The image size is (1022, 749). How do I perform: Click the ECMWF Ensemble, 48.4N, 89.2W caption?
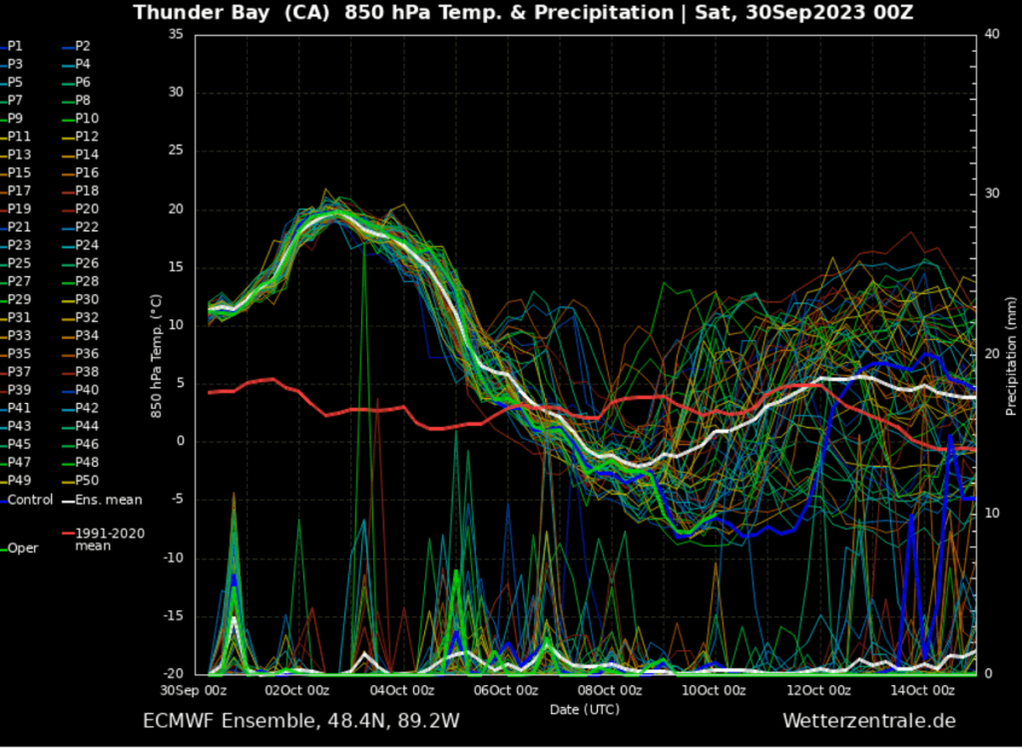(x=301, y=721)
